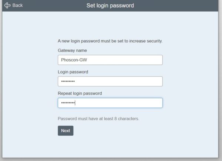Click the Repeat login password label
This screenshot has height=161, width=222.
click(x=80, y=93)
